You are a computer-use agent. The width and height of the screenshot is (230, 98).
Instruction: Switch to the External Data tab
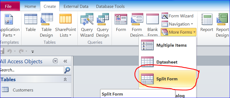coord(76,7)
